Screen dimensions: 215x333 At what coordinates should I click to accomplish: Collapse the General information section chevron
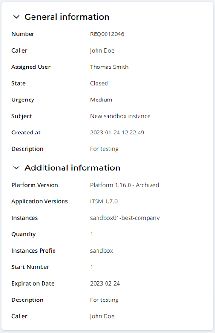point(16,17)
